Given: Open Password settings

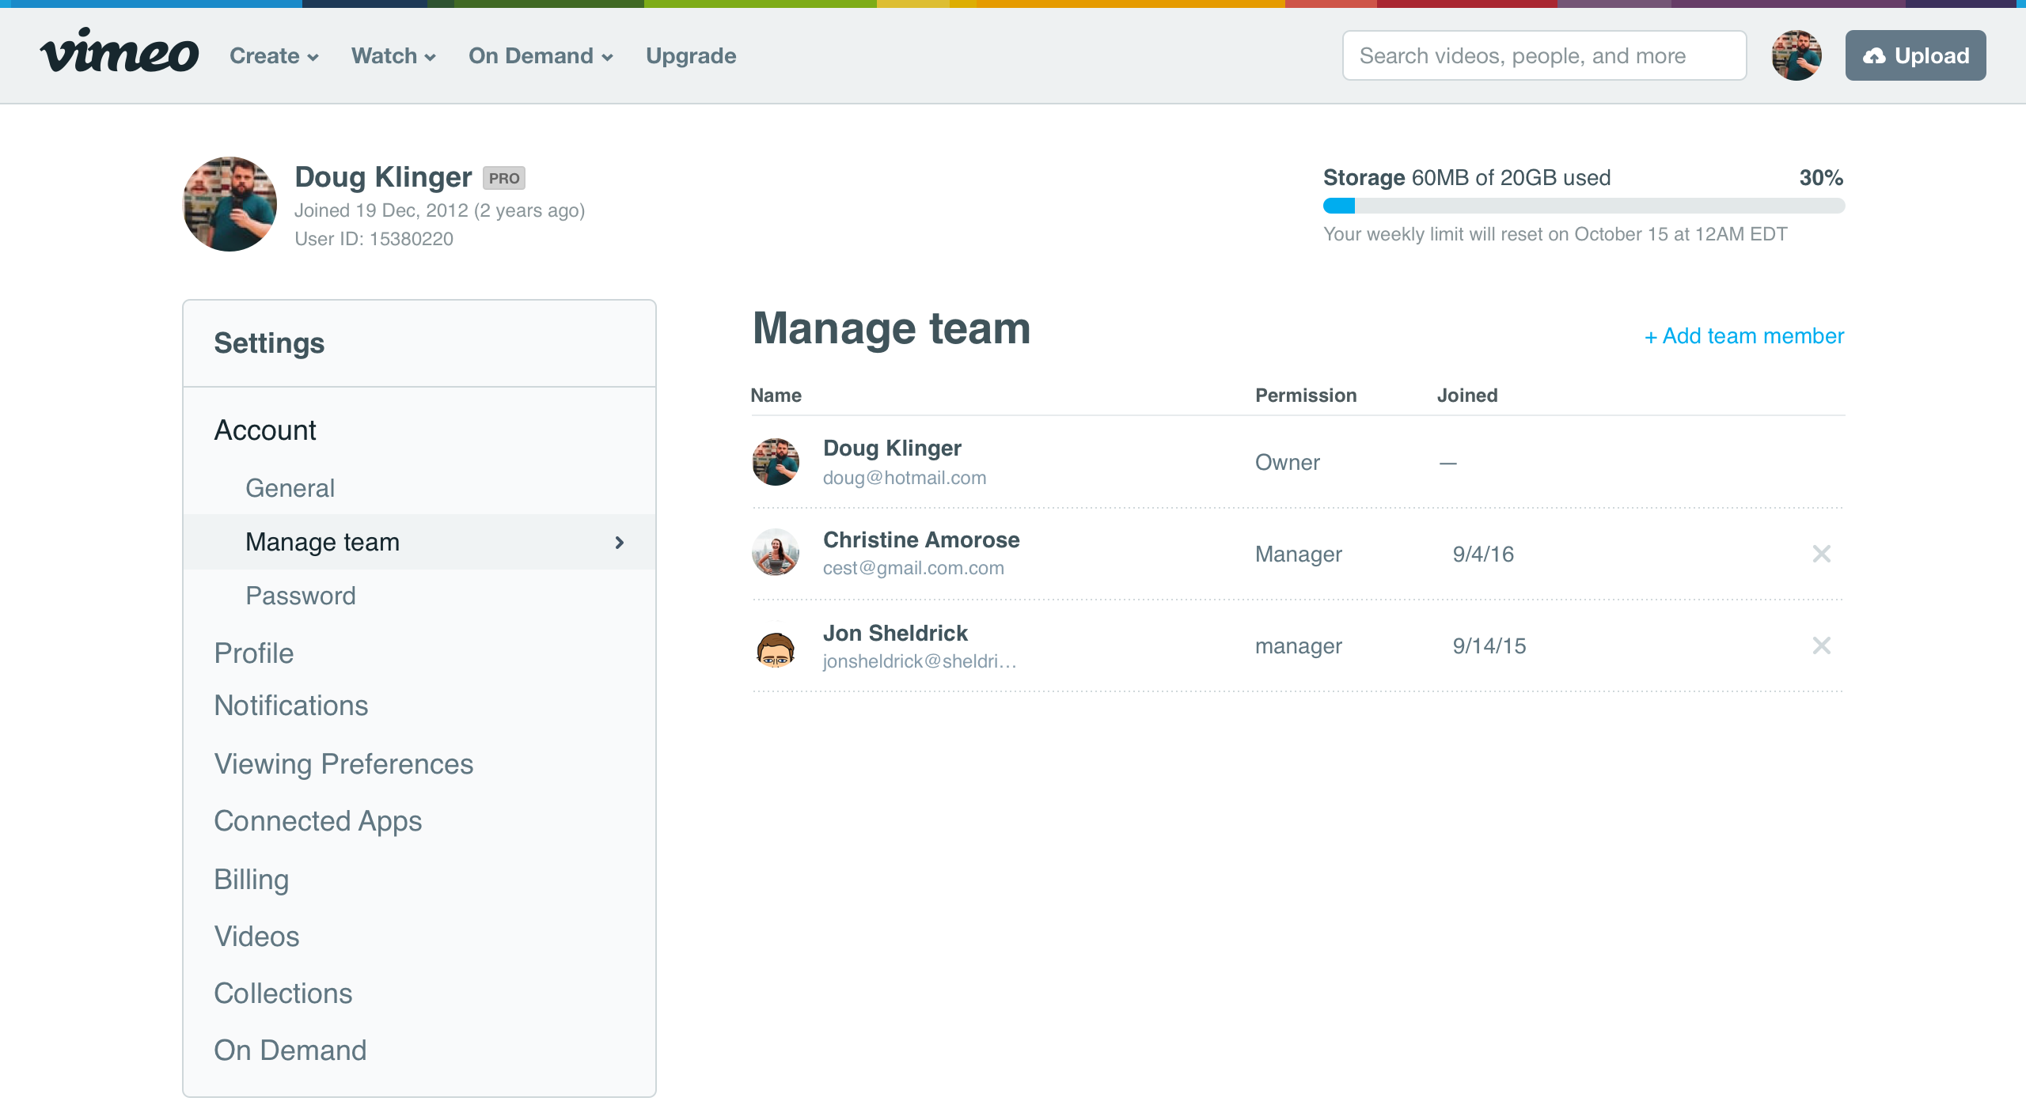Looking at the screenshot, I should point(301,596).
